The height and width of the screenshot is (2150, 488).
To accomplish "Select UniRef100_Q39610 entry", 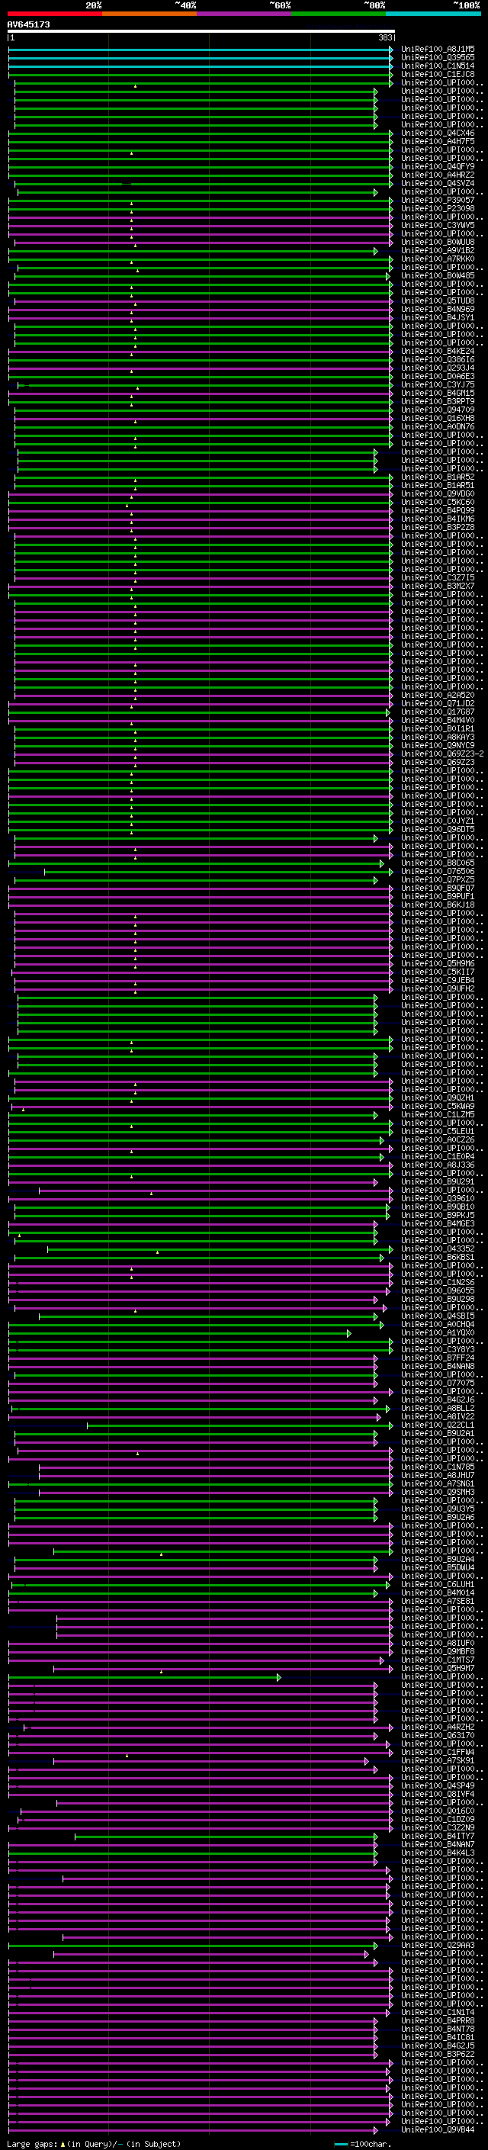I will (438, 1198).
